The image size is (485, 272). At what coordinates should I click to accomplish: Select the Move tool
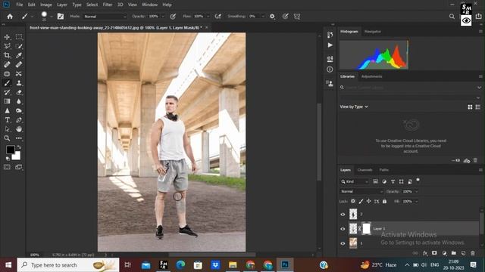click(7, 37)
